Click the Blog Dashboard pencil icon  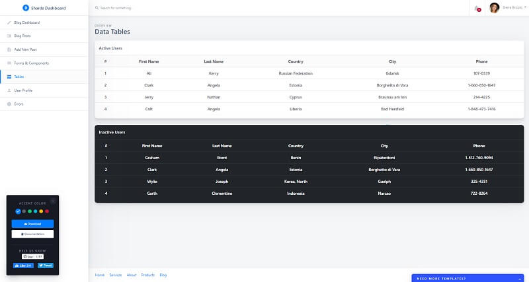9,22
